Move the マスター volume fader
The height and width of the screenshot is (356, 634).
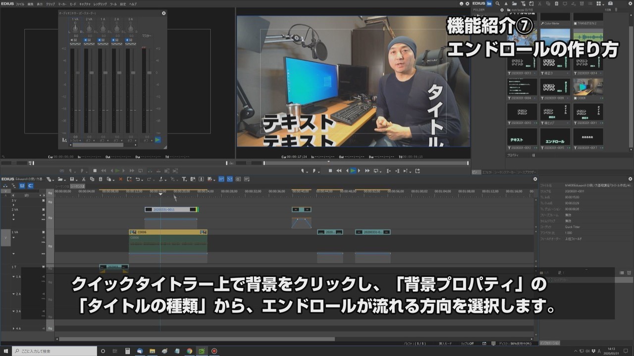point(149,72)
